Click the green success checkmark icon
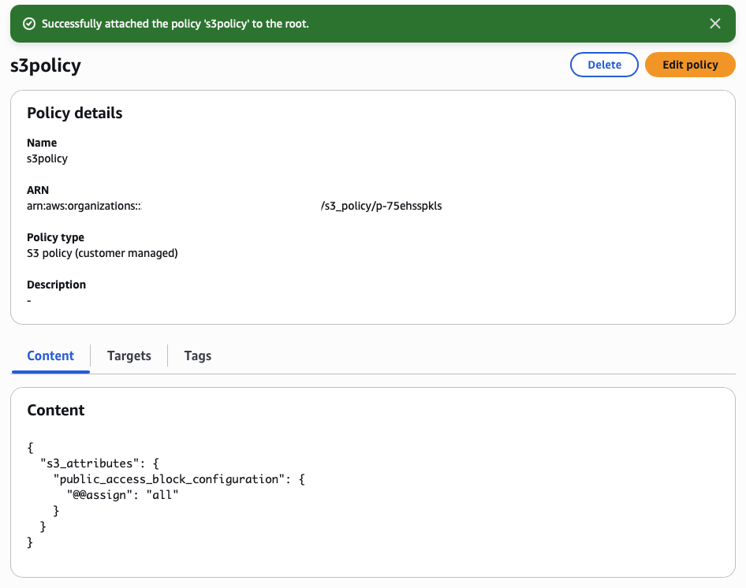Viewport: 746px width, 588px height. pos(29,24)
